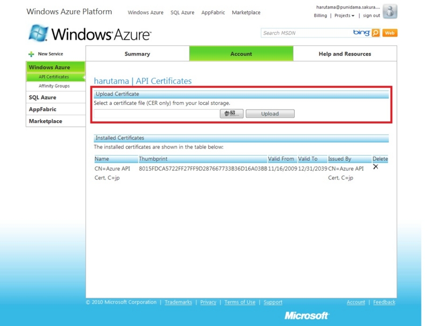Click the Windows Azure logo
Screen dimensions: 428x326
(90, 33)
